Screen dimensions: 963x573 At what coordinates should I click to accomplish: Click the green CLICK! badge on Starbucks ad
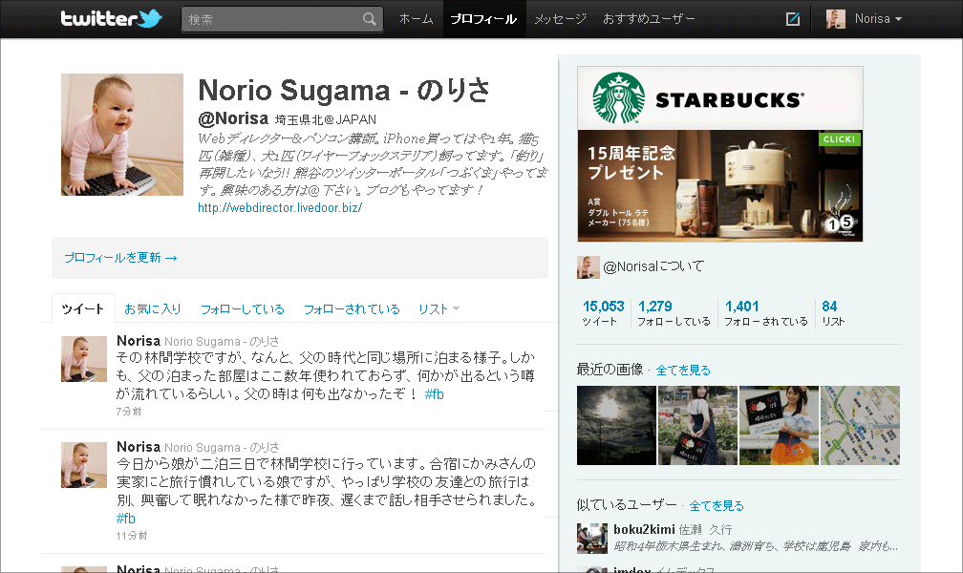[x=840, y=139]
